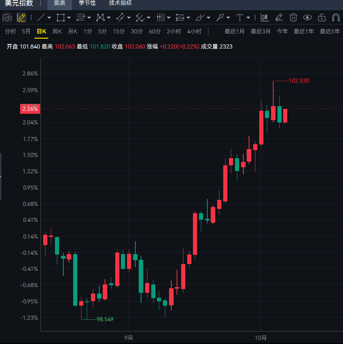Click the 102.530 high price marker
Image resolution: width=343 pixels, height=344 pixels.
[299, 81]
